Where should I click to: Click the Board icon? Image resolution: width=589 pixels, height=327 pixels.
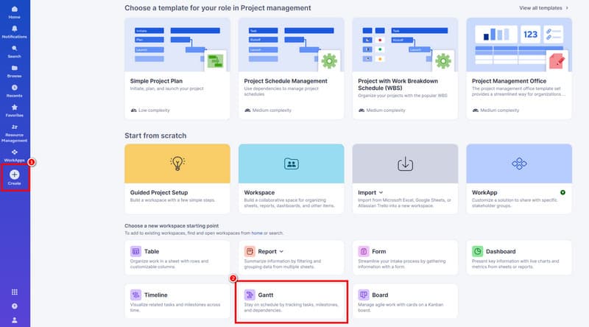[363, 295]
